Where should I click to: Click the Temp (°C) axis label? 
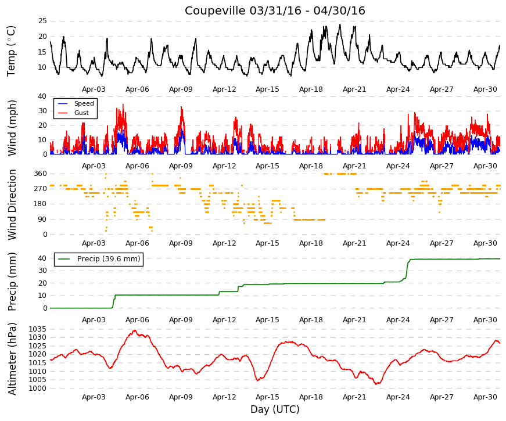tap(11, 51)
